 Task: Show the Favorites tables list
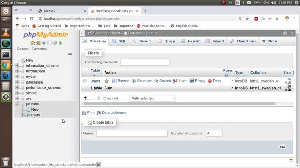[x=39, y=49]
